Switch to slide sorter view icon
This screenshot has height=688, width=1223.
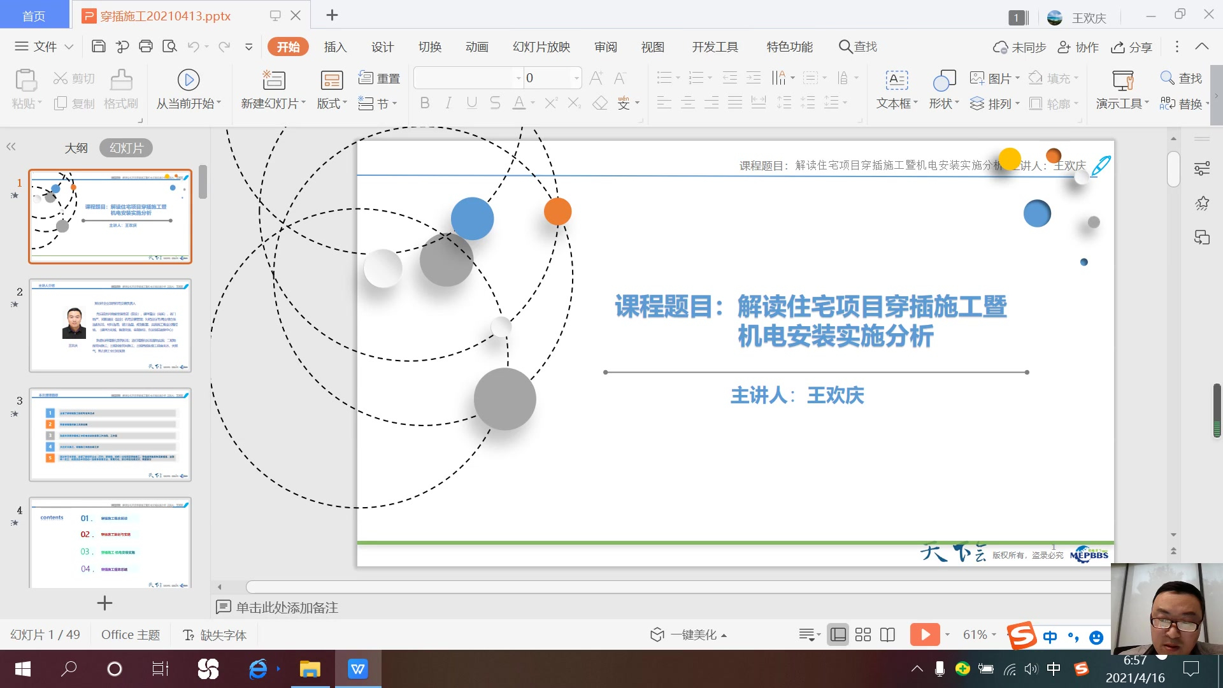[x=862, y=634]
